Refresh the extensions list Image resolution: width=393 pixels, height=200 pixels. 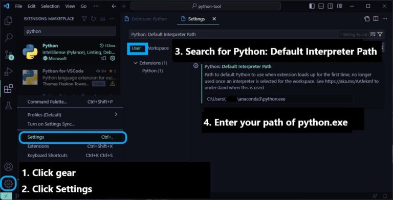(x=93, y=19)
